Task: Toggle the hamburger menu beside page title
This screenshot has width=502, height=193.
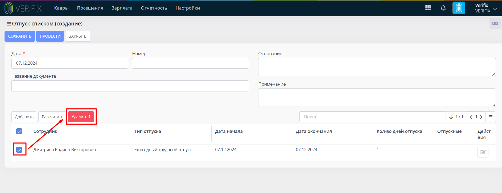Action: click(x=9, y=24)
